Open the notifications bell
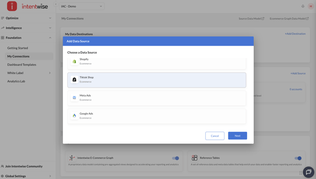Viewport: 316px width, 179px height. coord(303,6)
